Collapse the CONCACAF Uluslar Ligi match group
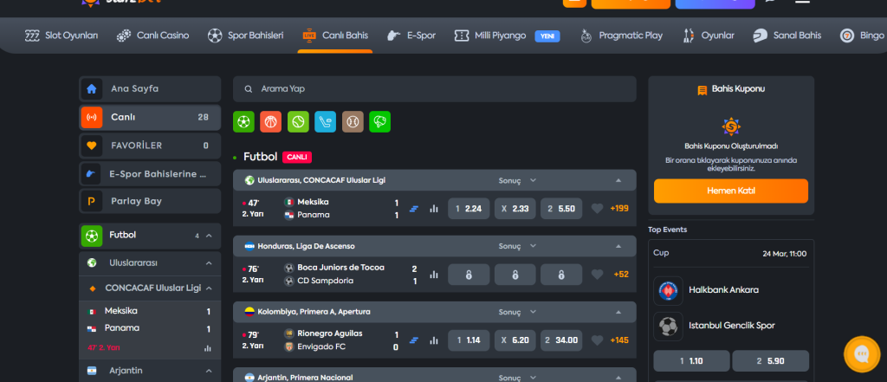Image resolution: width=887 pixels, height=382 pixels. [618, 180]
